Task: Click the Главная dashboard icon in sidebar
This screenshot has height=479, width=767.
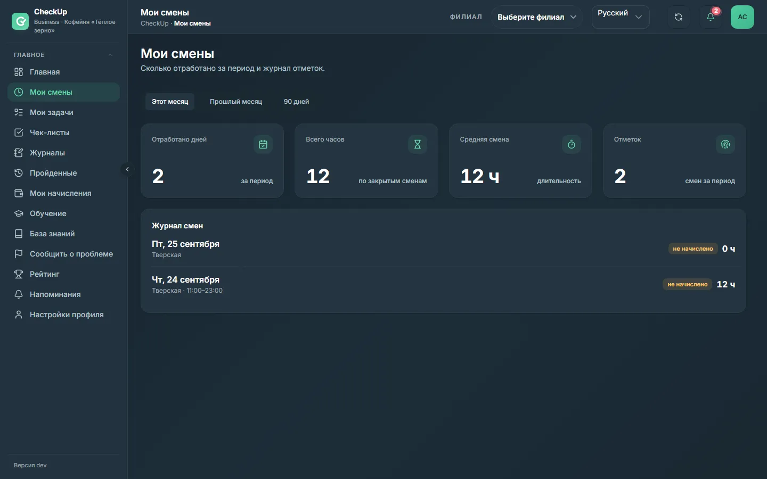Action: (19, 72)
